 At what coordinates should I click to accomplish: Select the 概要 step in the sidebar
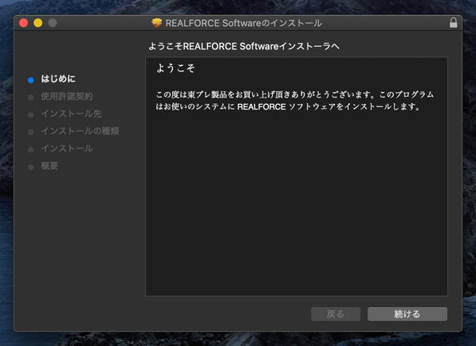49,166
